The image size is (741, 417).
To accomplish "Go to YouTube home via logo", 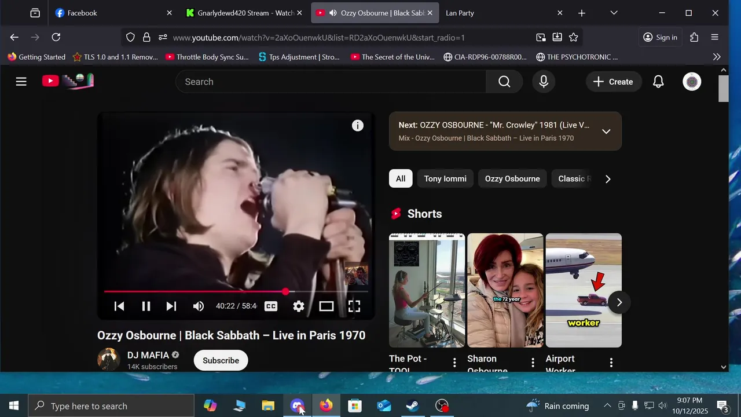I will point(68,82).
